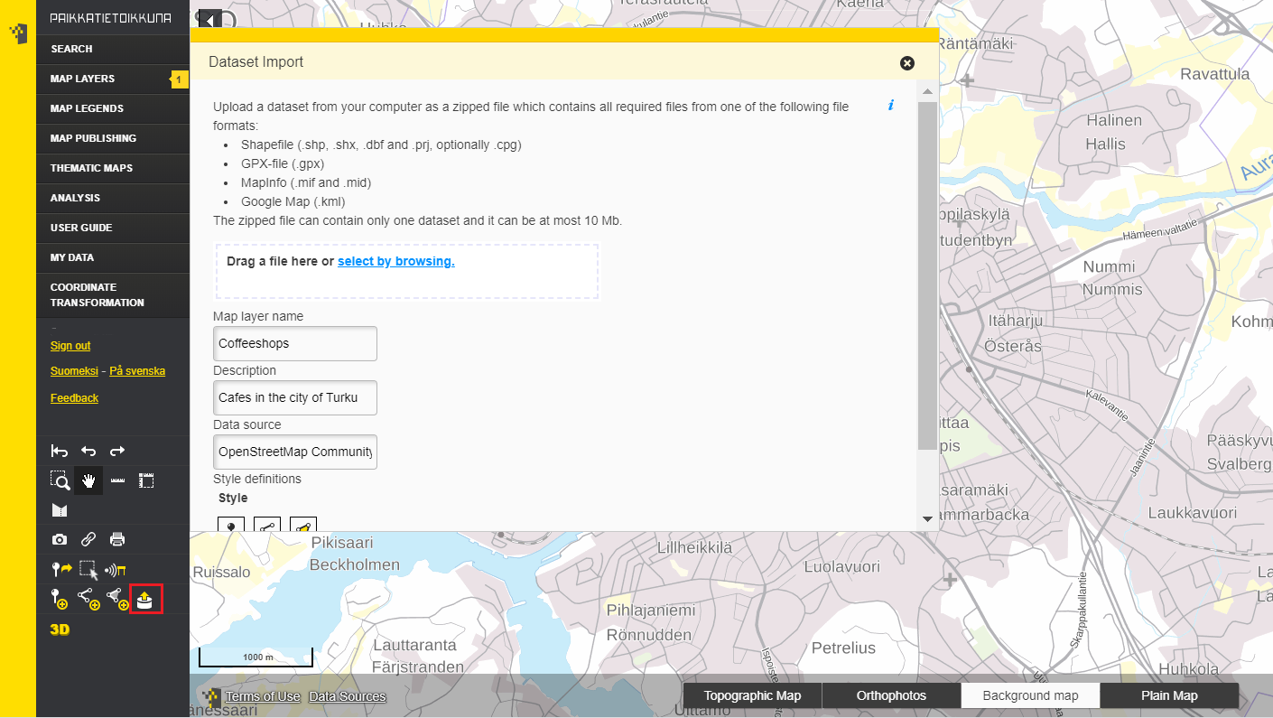Open the Map Legends menu
The image size is (1273, 718).
(113, 108)
